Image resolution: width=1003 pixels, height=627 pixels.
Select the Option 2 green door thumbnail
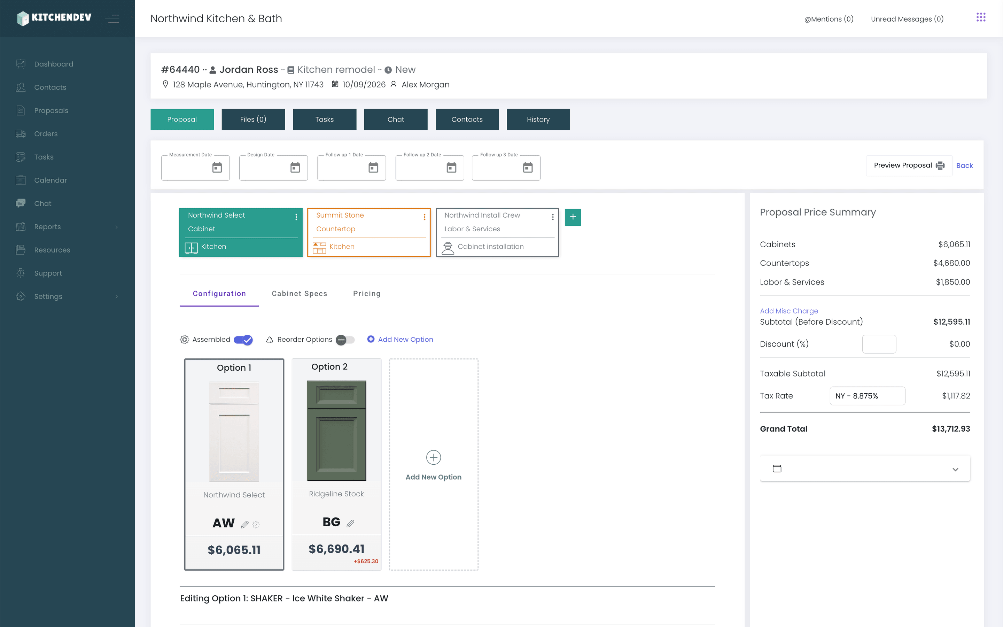click(336, 431)
